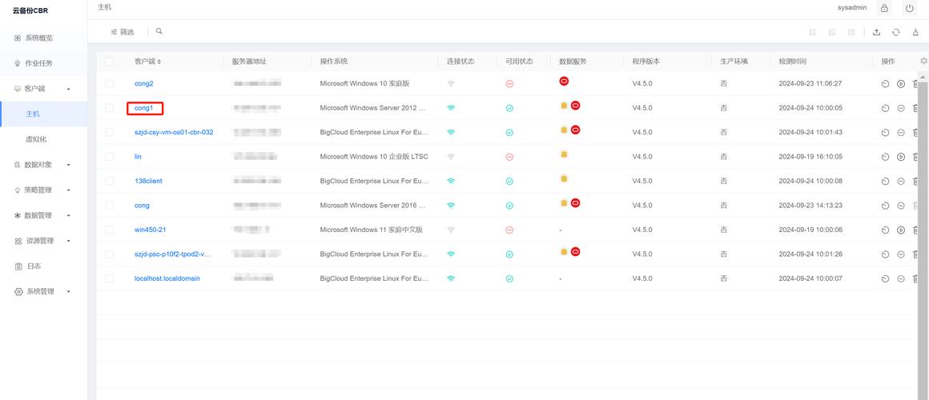The width and height of the screenshot is (929, 400).
Task: Expand the 数据对象 sidebar menu
Action: tap(68, 165)
